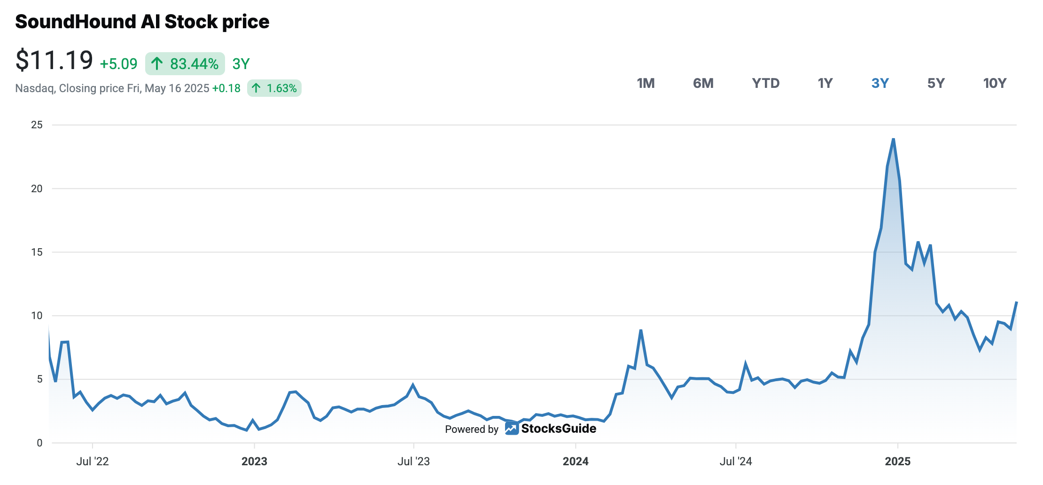Image resolution: width=1043 pixels, height=485 pixels.
Task: Click the 2025 axis label
Action: pos(897,462)
